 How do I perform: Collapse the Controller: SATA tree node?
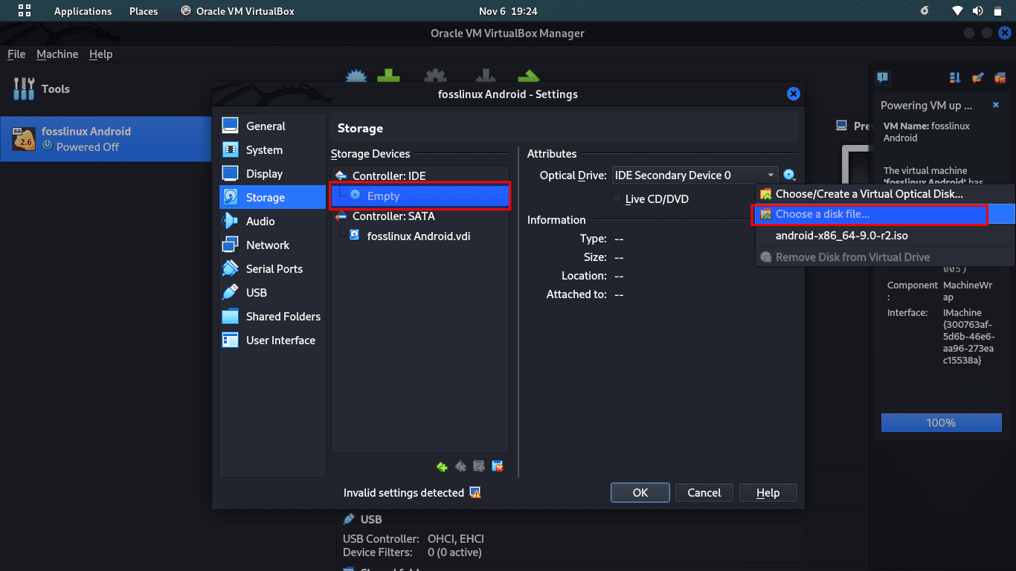pos(341,216)
